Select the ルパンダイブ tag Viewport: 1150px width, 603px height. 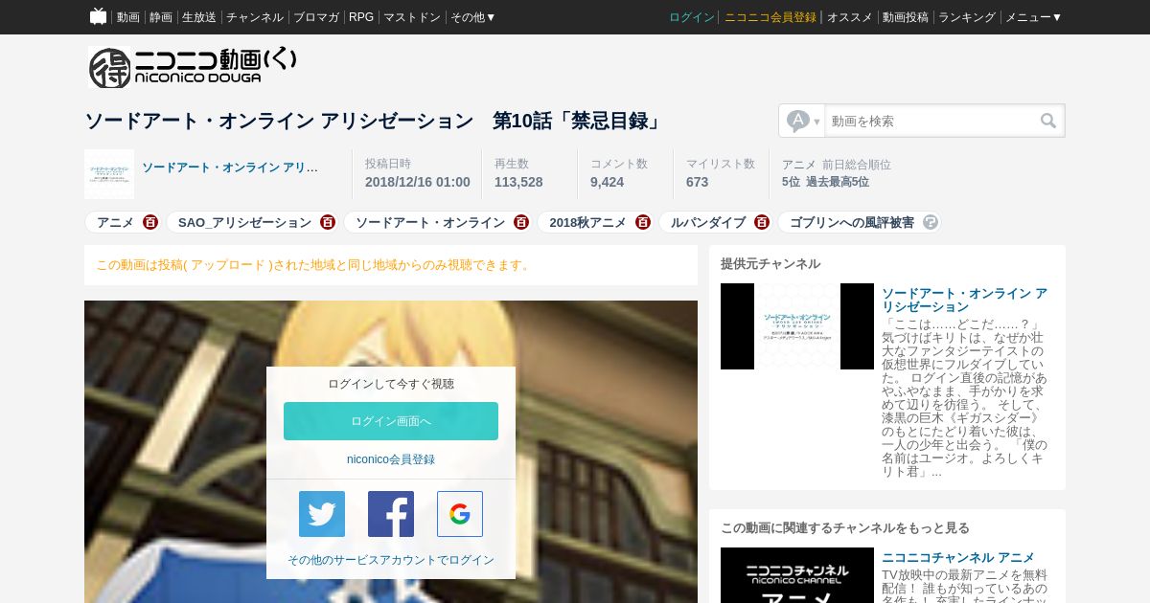point(708,222)
